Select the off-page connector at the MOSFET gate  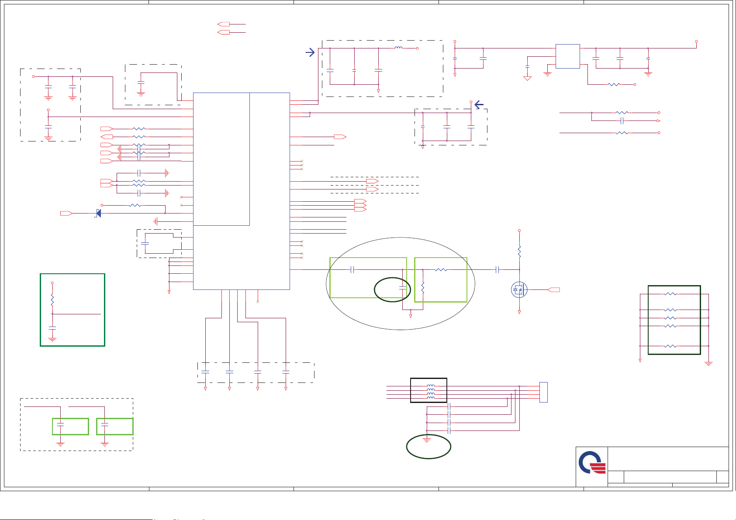(x=553, y=289)
